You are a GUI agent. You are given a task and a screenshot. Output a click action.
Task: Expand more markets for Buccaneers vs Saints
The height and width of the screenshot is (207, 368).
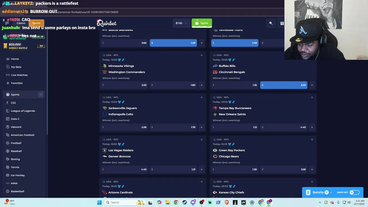tap(312, 127)
